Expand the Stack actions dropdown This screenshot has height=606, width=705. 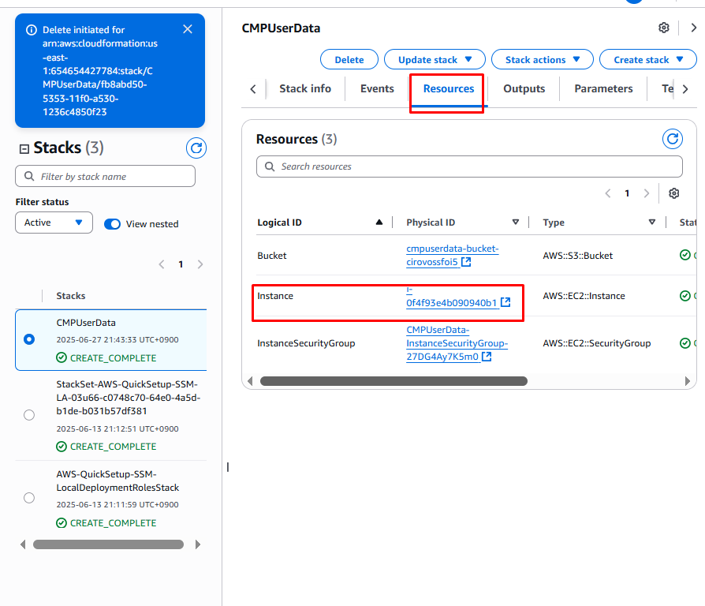tap(542, 59)
